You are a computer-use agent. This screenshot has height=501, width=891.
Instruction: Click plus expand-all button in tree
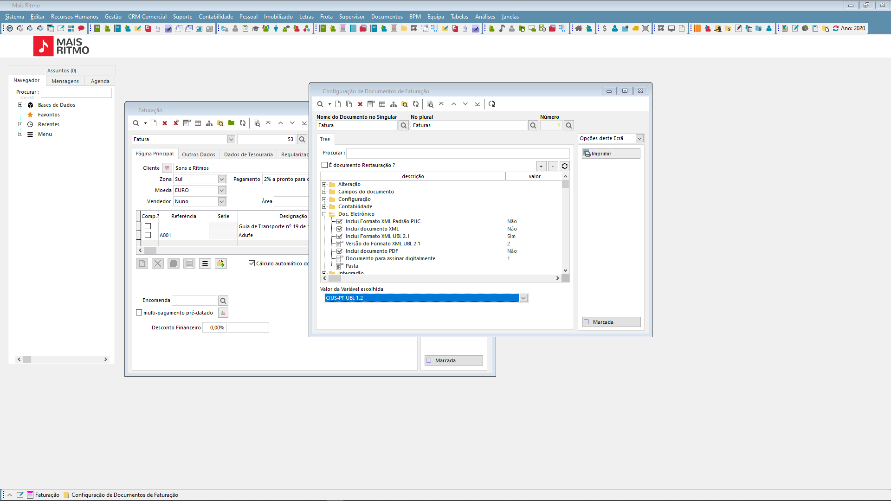(x=542, y=166)
